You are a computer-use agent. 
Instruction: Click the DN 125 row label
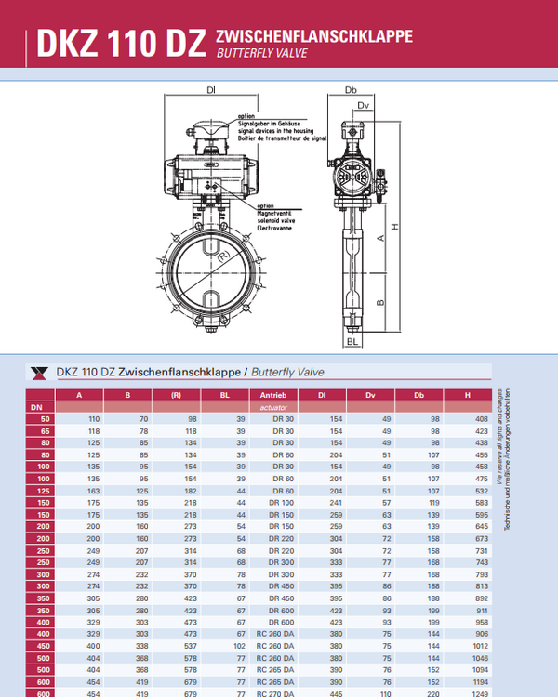[x=37, y=490]
